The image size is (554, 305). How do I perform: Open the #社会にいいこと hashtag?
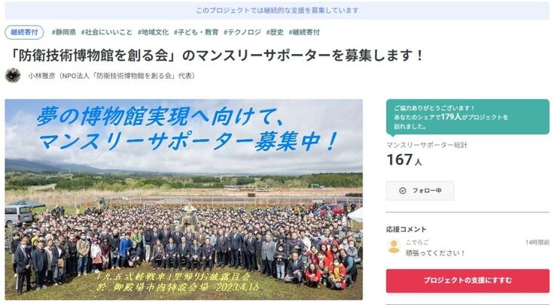coord(106,32)
